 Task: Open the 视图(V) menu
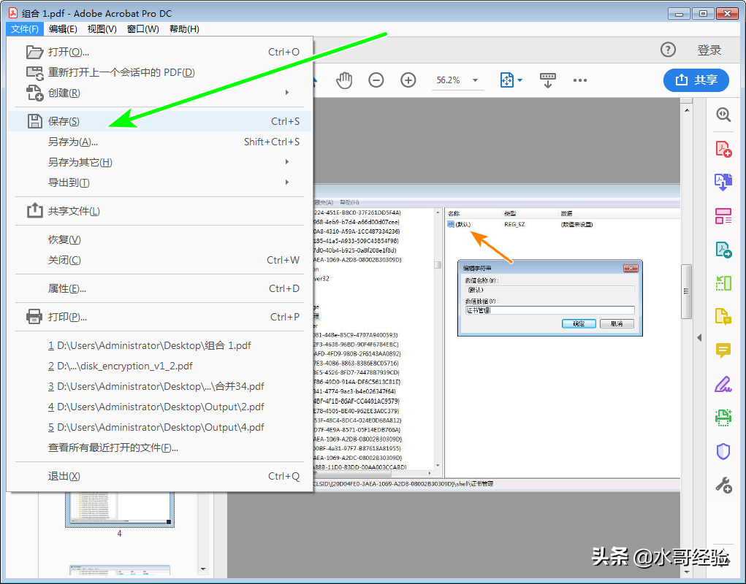[x=102, y=29]
